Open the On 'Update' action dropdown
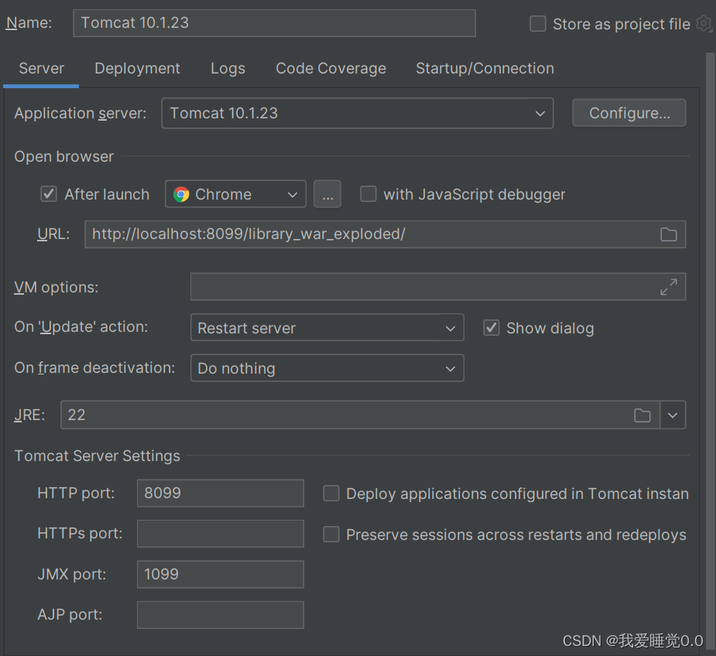716x656 pixels. point(450,327)
